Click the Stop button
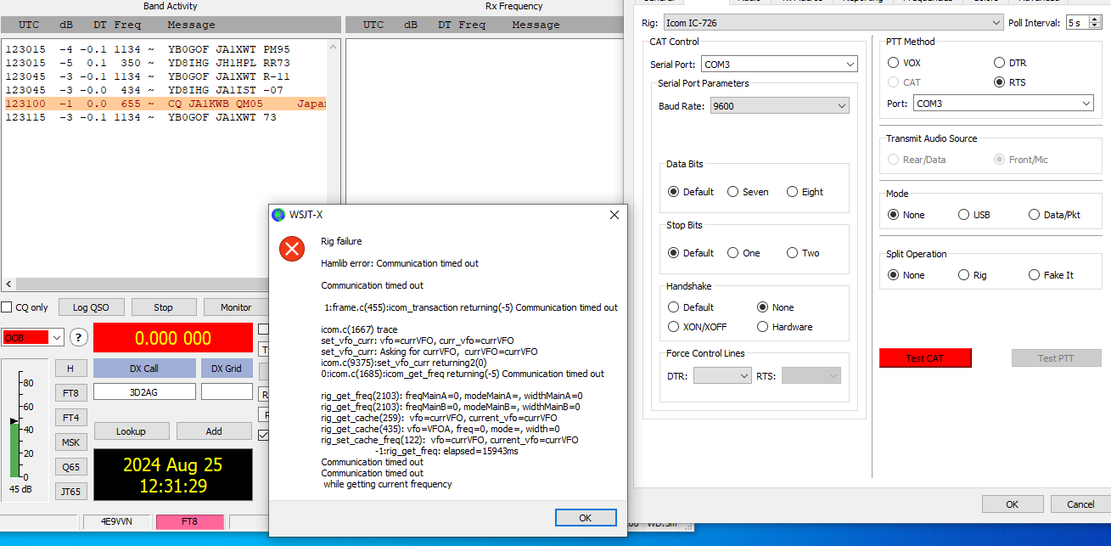Screen dimensions: 1111x546 [164, 307]
